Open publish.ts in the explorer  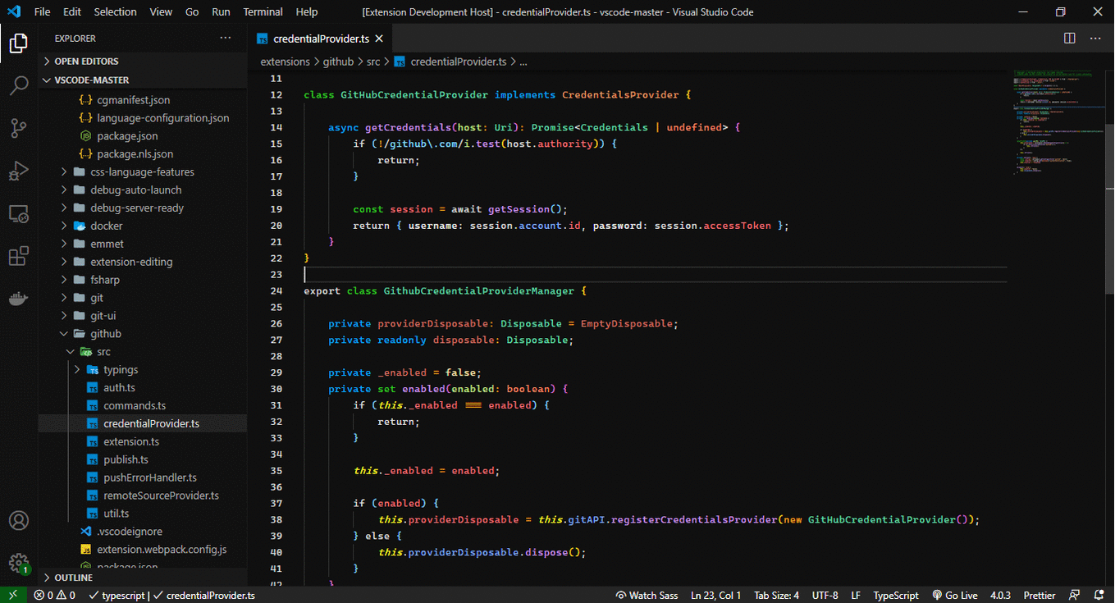pyautogui.click(x=143, y=459)
